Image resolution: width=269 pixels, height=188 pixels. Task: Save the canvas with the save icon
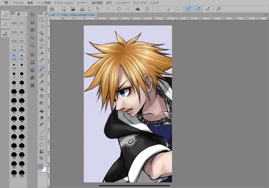click(x=83, y=9)
